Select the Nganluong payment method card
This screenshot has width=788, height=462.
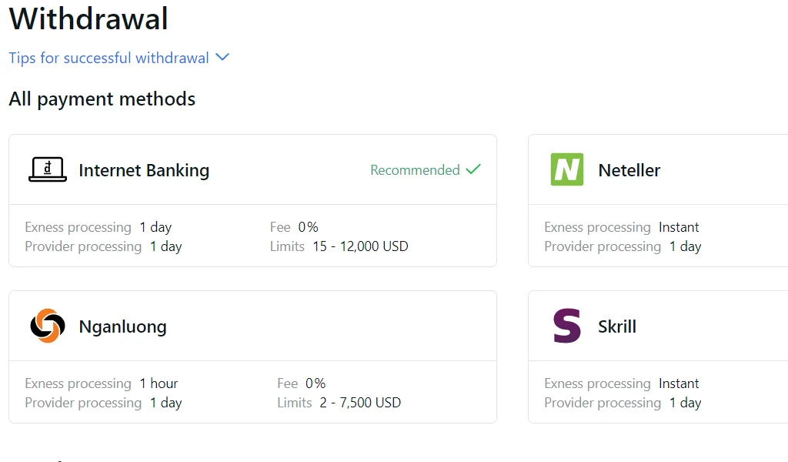pyautogui.click(x=252, y=356)
